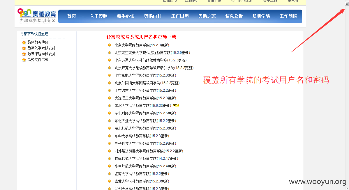This screenshot has height=190, width=349.
Task: Click 奥鹏之家 in the navigation bar
Action: 207,16
